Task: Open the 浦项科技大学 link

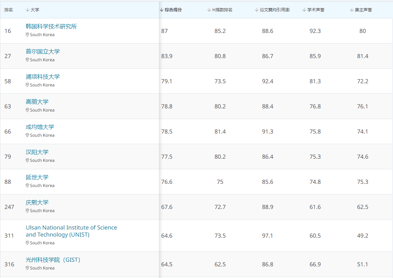Action: pos(43,77)
